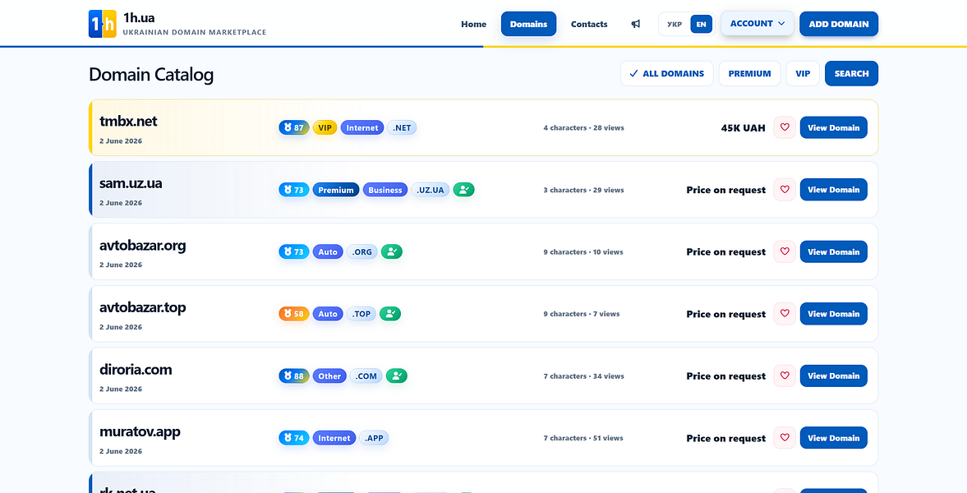Click the rating badge 88 on diroria.com
The width and height of the screenshot is (967, 493).
(x=293, y=376)
